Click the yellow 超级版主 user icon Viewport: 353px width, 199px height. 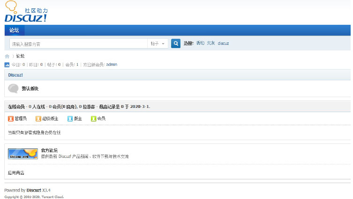[x=38, y=119]
